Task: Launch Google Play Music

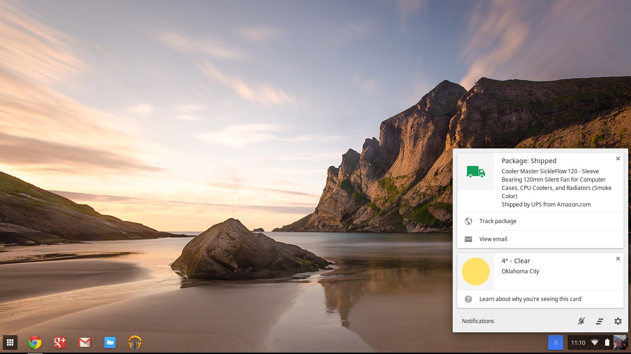Action: pyautogui.click(x=134, y=342)
